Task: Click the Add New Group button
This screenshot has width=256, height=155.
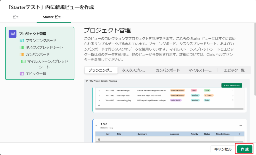Action: tap(231, 85)
